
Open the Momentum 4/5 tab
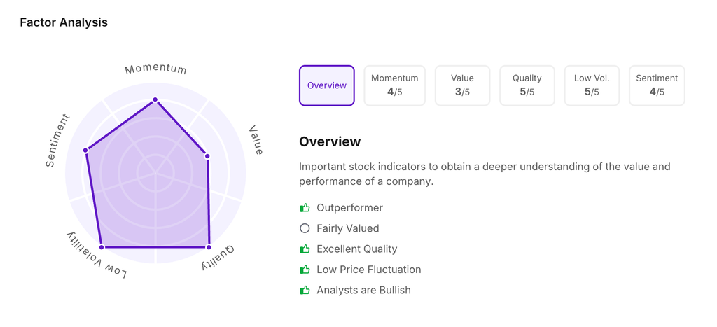pyautogui.click(x=394, y=85)
